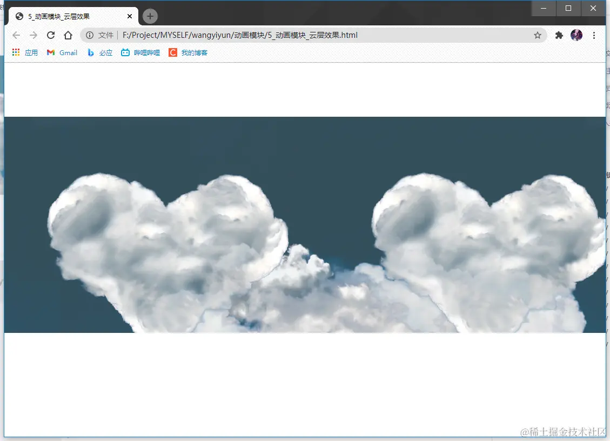Image resolution: width=610 pixels, height=441 pixels.
Task: Open the site info icon in address bar
Action: pos(90,35)
